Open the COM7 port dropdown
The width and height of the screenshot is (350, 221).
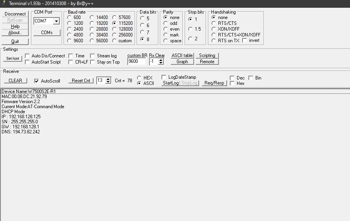[57, 21]
